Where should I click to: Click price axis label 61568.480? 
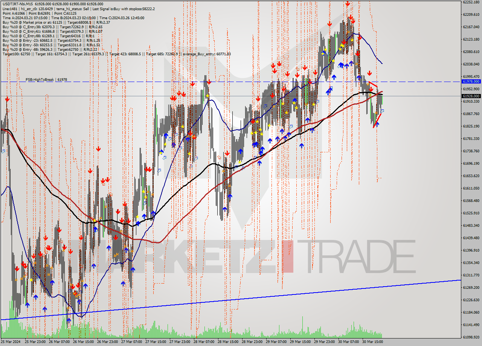(471, 200)
